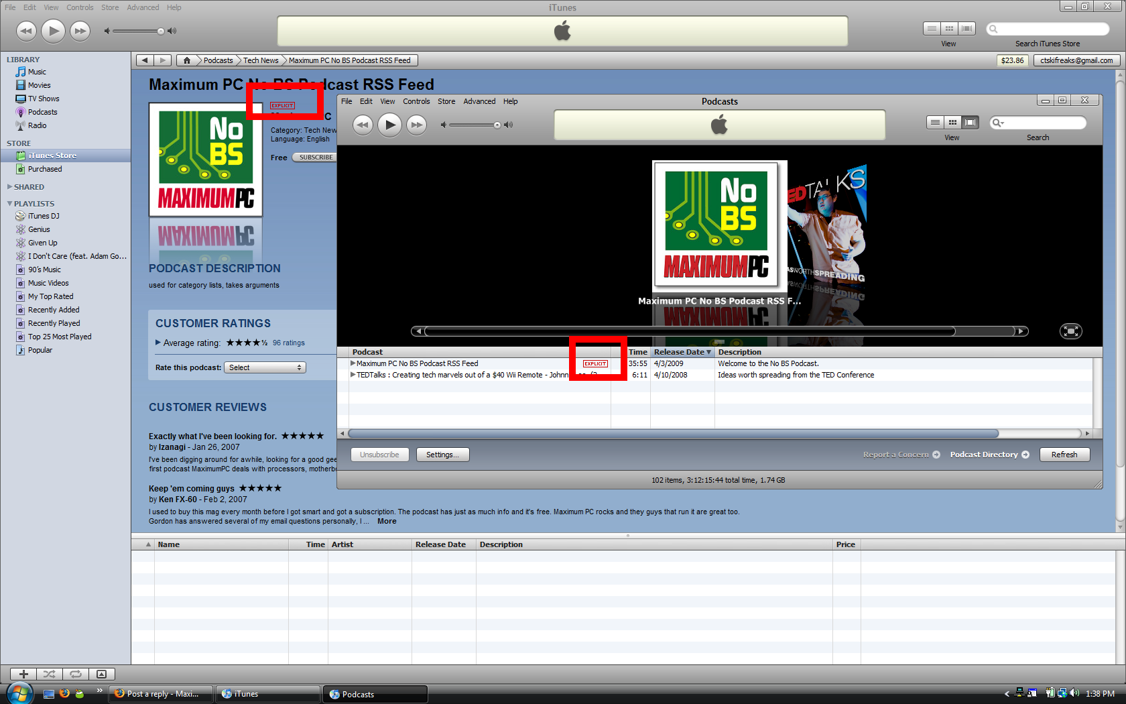Toggle repeat button at bottom left

point(76,674)
